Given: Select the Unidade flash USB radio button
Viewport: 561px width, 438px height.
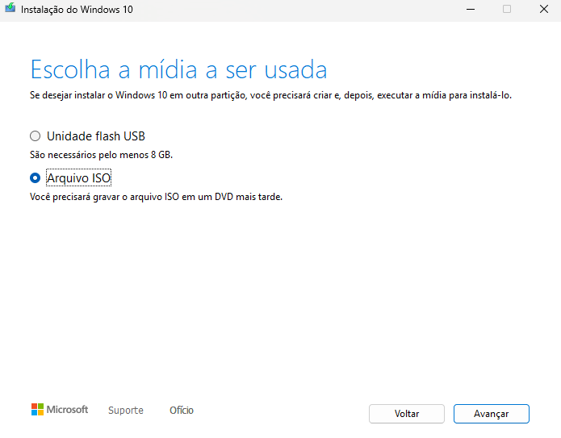Looking at the screenshot, I should tap(35, 136).
